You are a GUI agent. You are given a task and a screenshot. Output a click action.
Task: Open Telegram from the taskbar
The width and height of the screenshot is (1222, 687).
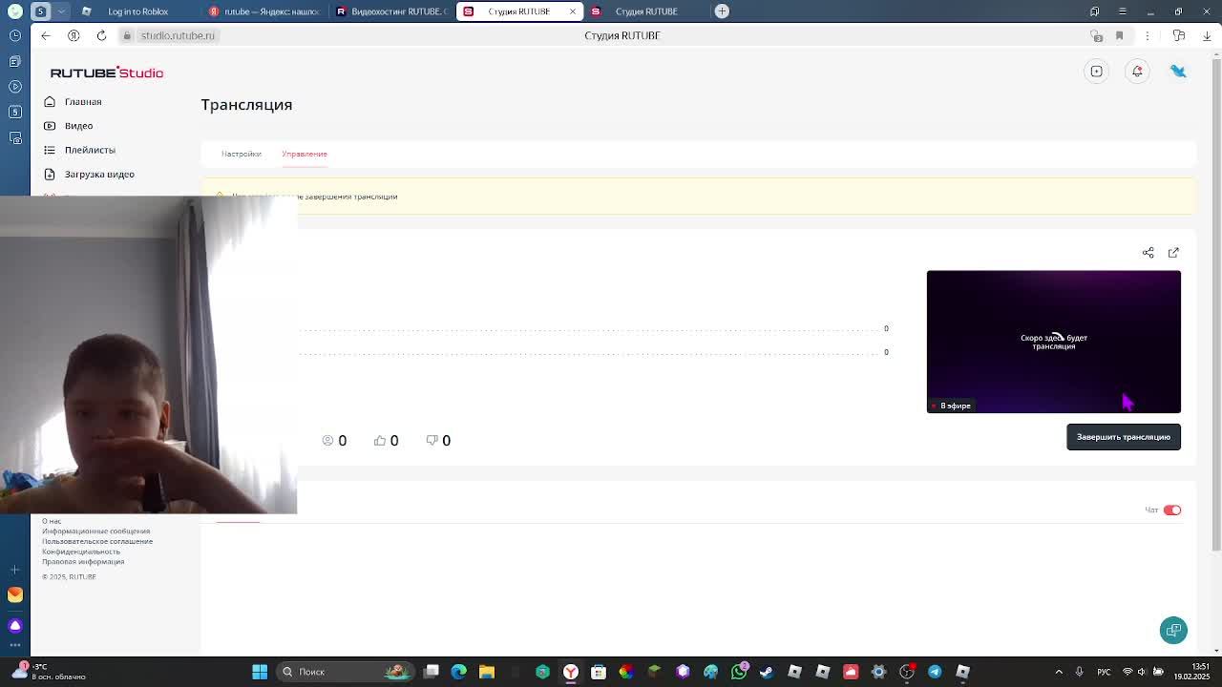point(935,672)
